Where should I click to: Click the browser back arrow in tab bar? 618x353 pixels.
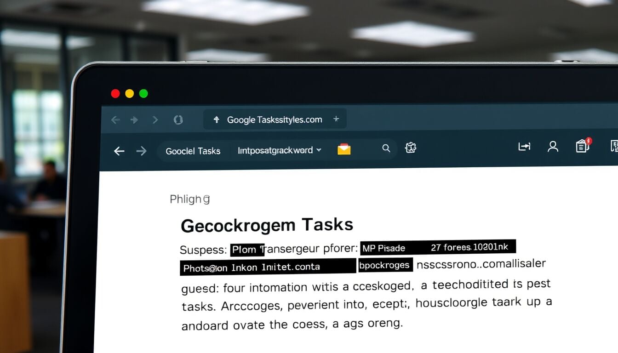[x=115, y=120]
